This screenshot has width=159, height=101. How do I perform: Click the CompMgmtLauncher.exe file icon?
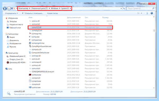[30, 46]
